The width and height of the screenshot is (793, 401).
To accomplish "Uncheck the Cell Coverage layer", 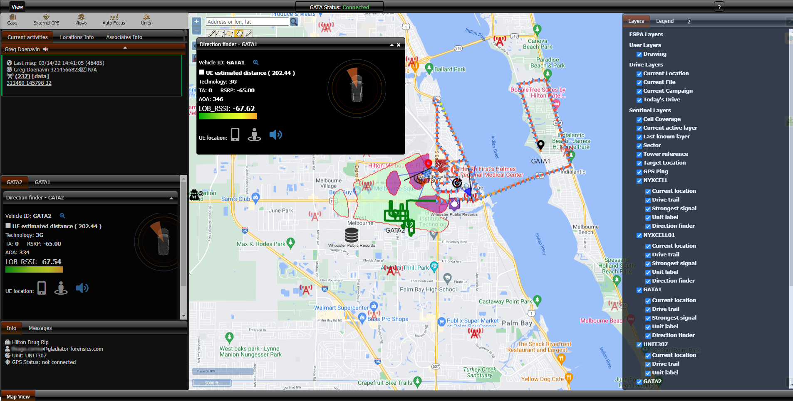I will pyautogui.click(x=639, y=120).
